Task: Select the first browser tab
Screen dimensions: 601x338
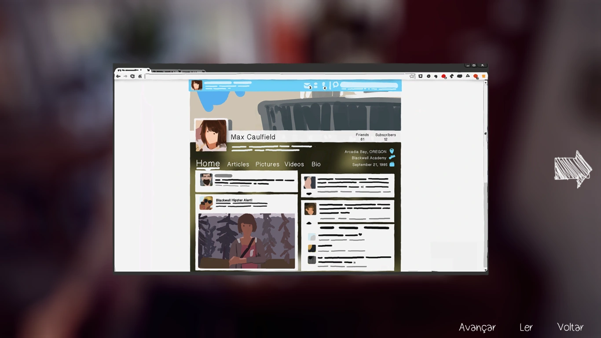Action: coord(132,70)
